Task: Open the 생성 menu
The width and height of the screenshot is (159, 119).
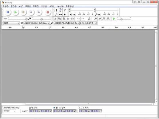Action: pos(44,6)
